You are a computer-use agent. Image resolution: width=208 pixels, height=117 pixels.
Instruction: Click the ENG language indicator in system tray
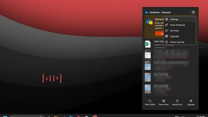pos(176,116)
